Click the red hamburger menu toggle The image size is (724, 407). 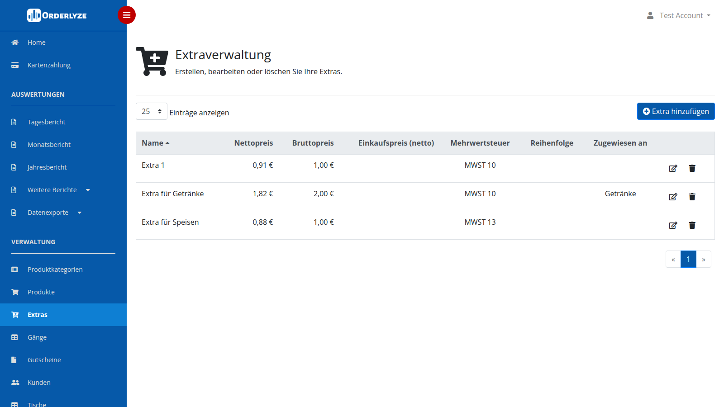click(x=127, y=15)
